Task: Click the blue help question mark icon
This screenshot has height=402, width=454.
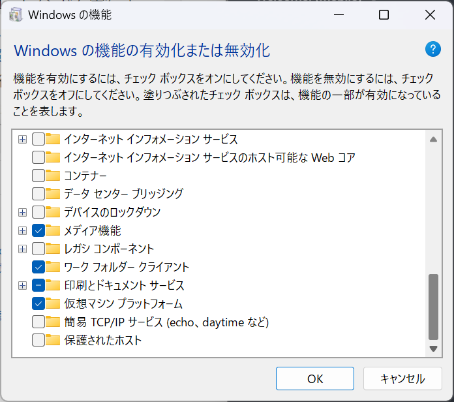Action: pyautogui.click(x=433, y=49)
